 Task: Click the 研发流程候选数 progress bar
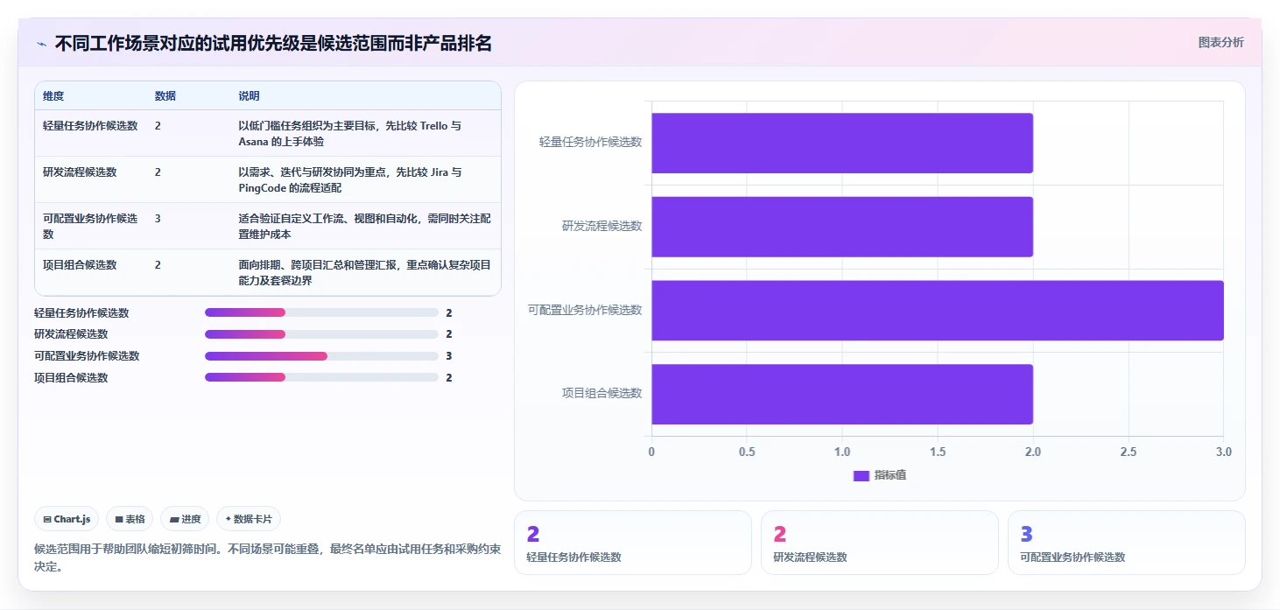point(321,334)
